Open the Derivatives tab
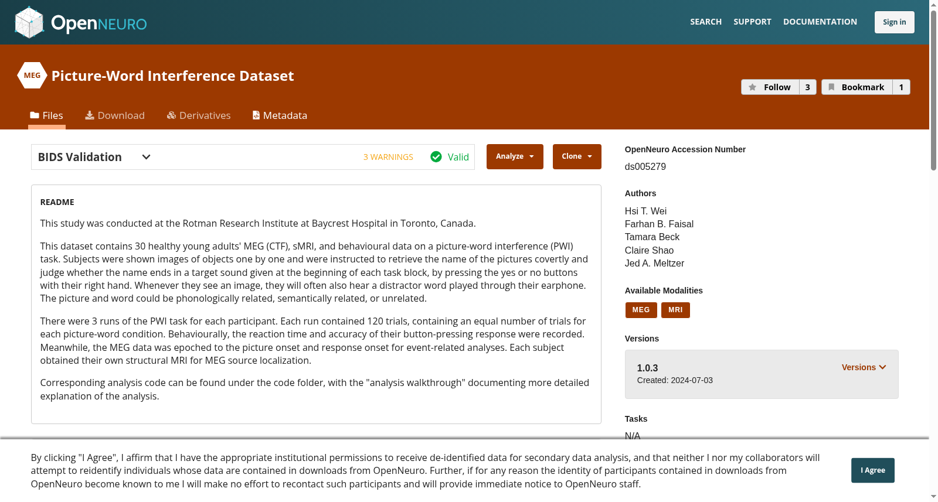 click(x=199, y=115)
